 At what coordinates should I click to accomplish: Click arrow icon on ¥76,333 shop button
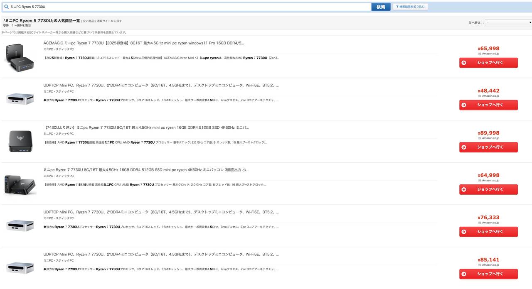pyautogui.click(x=464, y=232)
